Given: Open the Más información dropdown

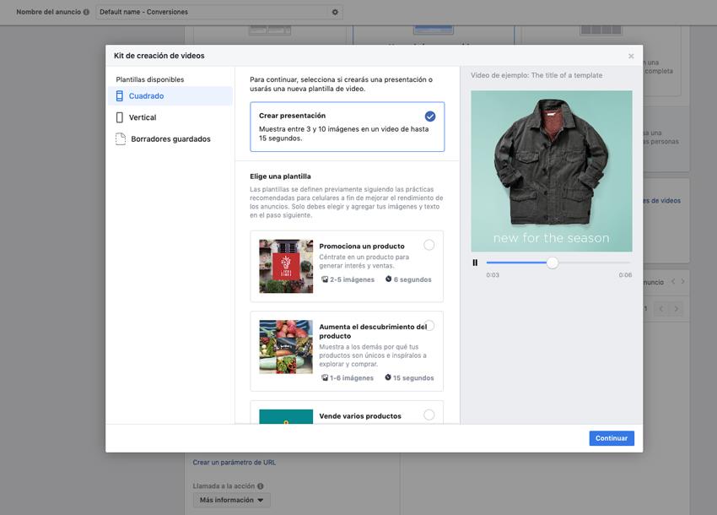Looking at the screenshot, I should pos(231,500).
